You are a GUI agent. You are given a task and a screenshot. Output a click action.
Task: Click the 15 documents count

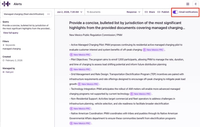pos(93,12)
